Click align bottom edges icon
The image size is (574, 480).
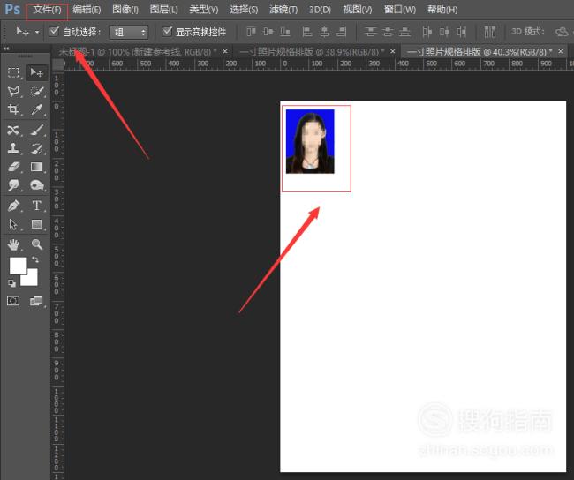coord(285,32)
